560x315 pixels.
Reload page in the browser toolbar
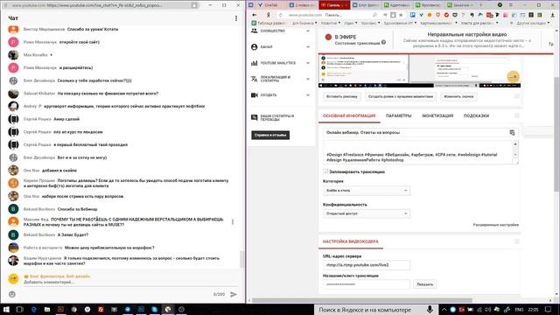pyautogui.click(x=281, y=15)
